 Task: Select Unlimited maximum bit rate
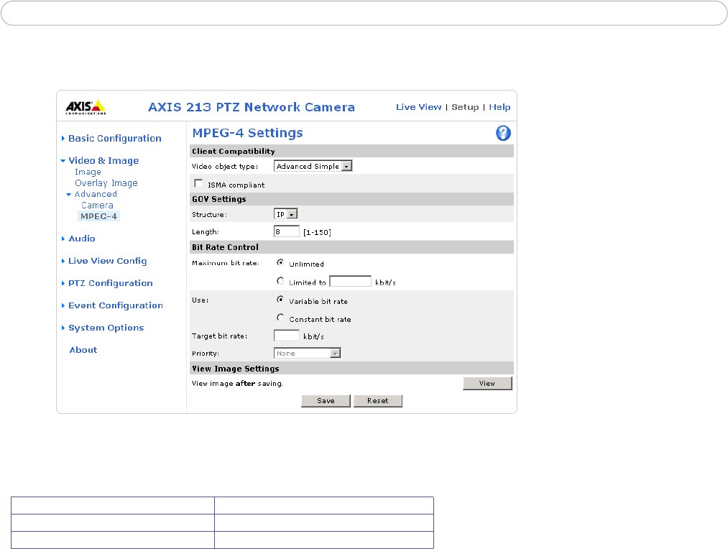tap(280, 263)
